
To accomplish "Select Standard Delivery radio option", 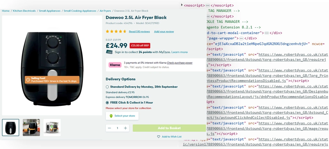I will [x=107, y=87].
